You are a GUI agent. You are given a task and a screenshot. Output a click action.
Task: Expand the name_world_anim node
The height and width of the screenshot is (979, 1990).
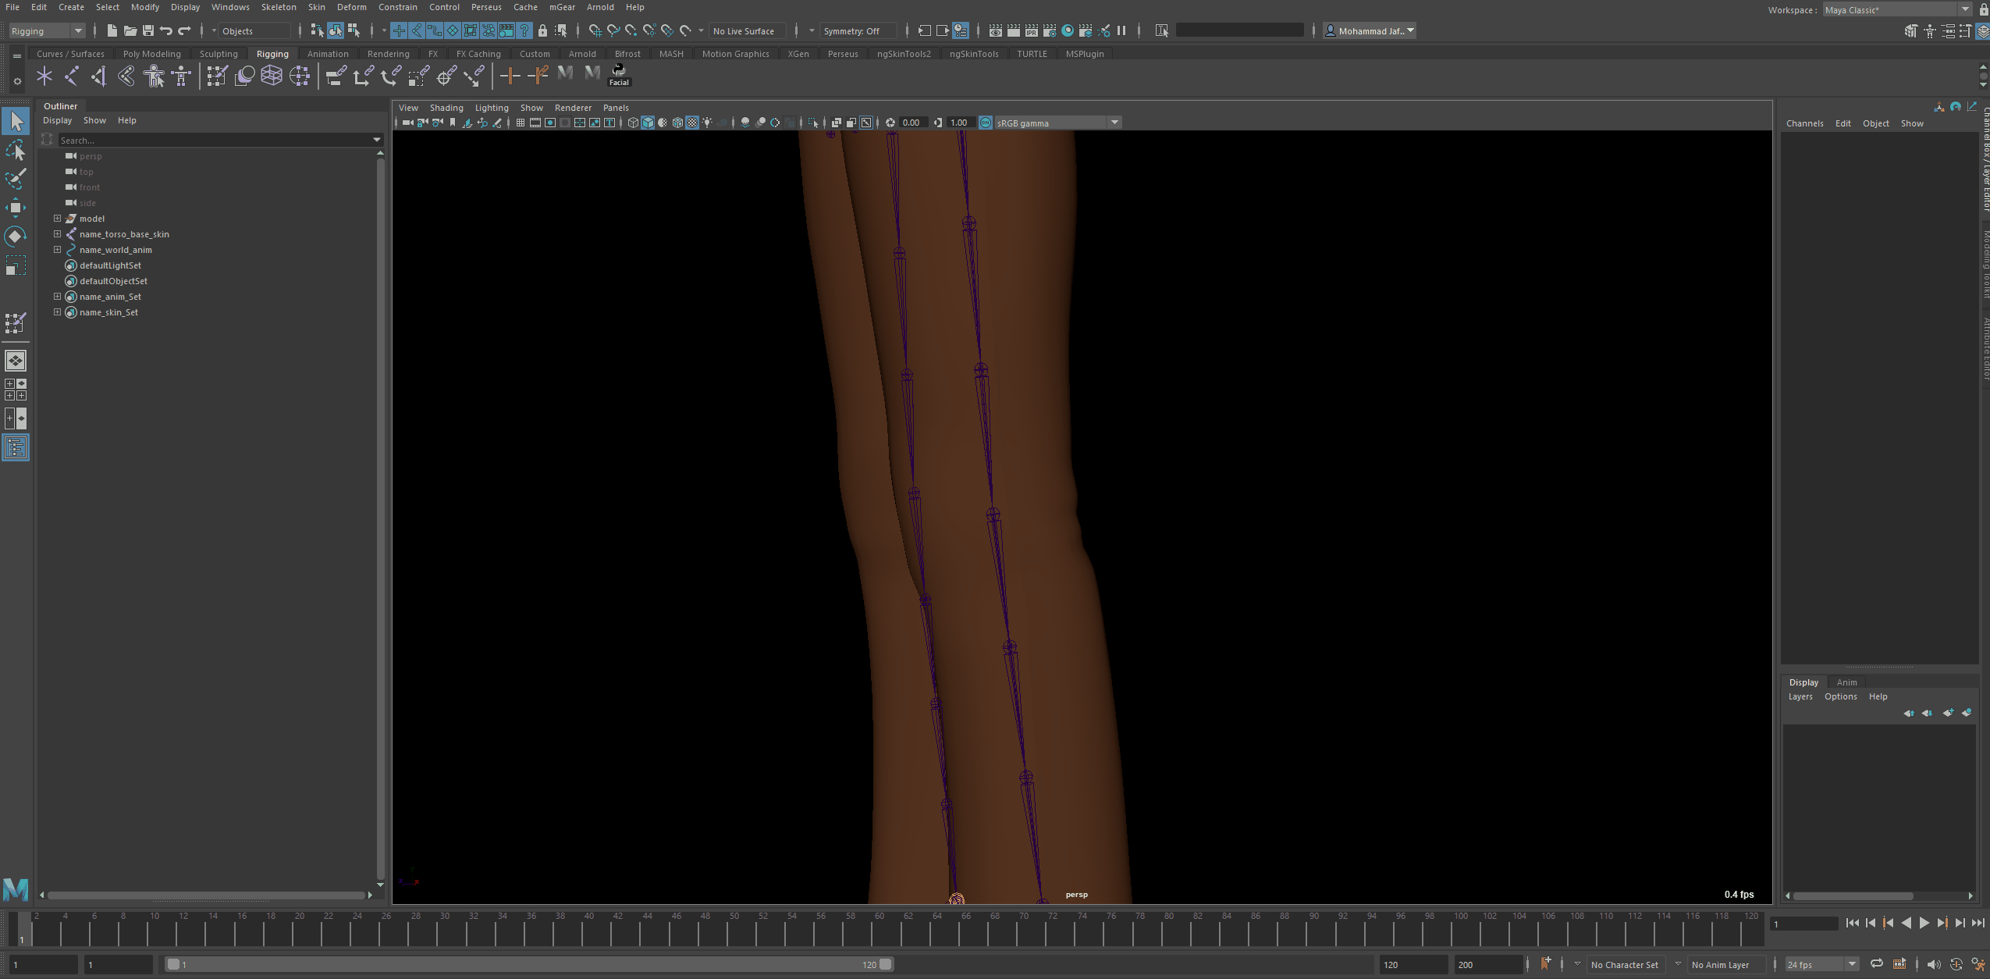click(57, 250)
